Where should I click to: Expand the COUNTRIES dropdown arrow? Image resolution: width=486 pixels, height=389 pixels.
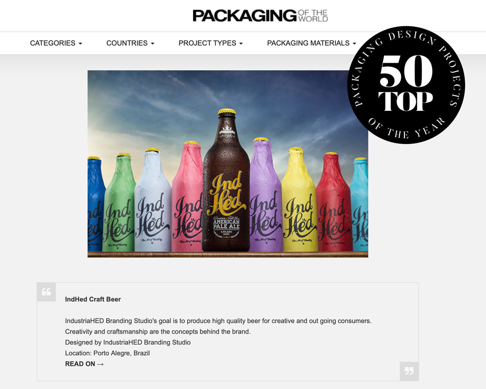[x=153, y=43]
